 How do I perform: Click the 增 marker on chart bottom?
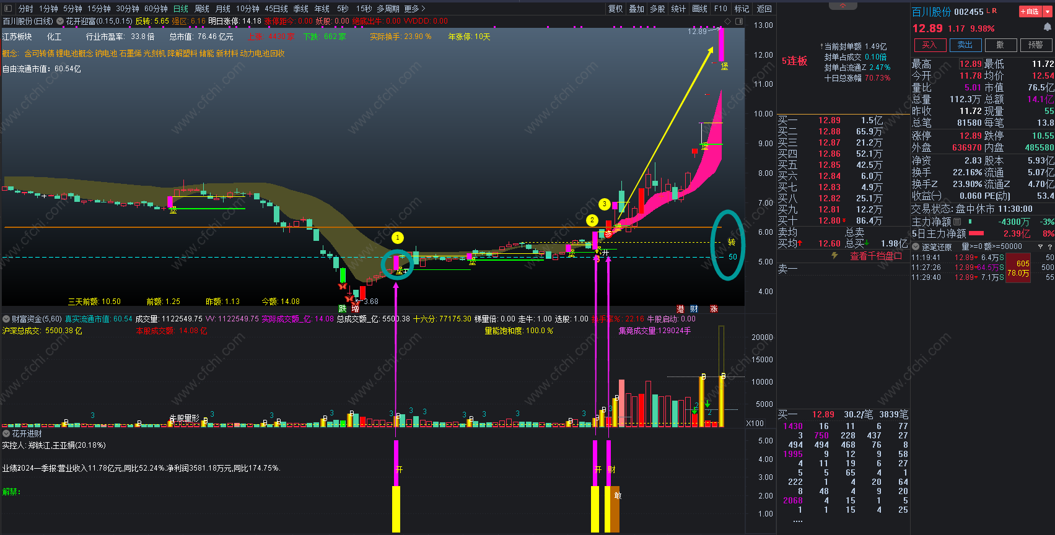point(355,308)
